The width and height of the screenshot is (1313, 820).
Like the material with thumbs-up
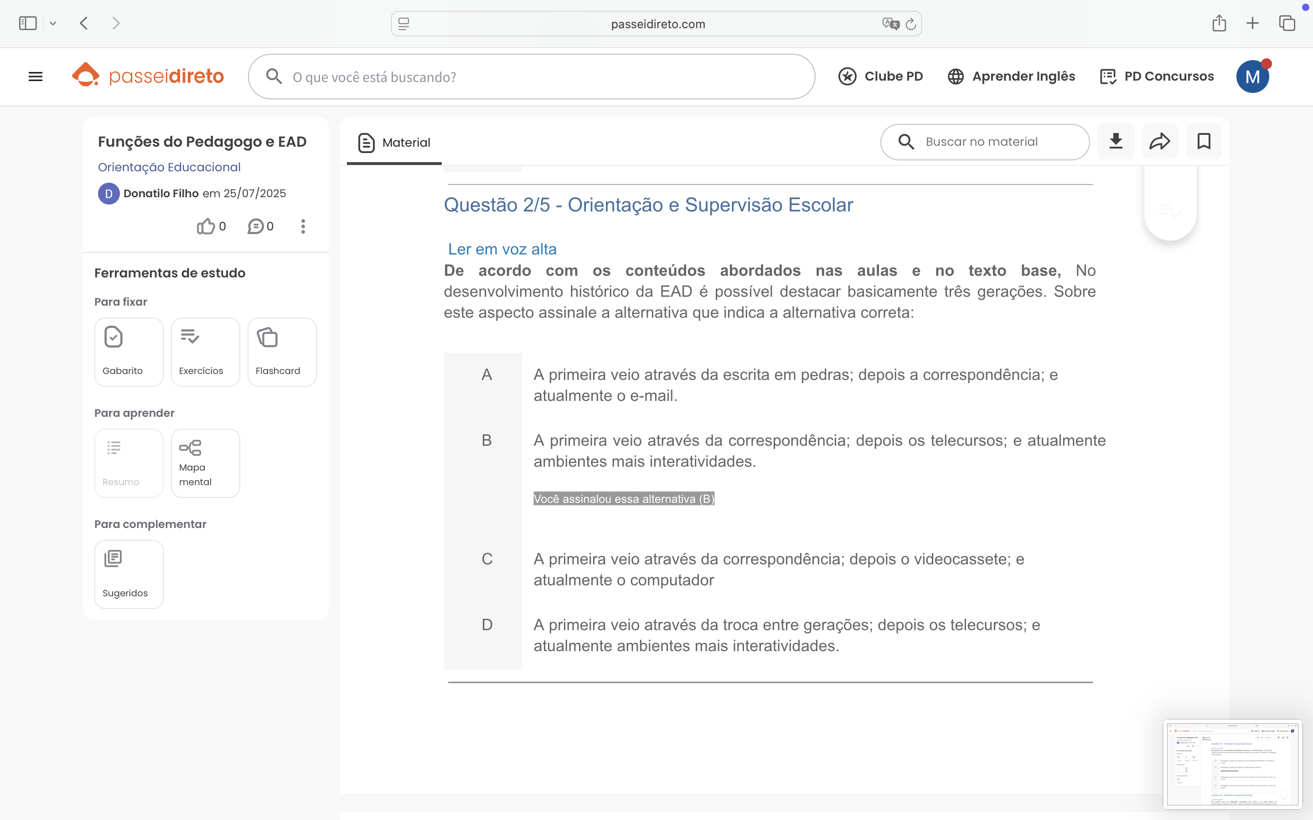(x=206, y=226)
